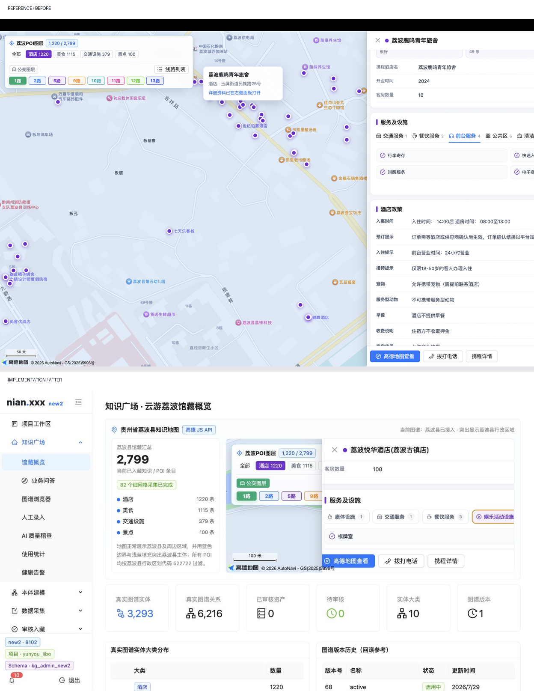
Task: Click 佳荣山旮旯生态牛肉馆 marker on reference map
Action: pyautogui.click(x=319, y=104)
